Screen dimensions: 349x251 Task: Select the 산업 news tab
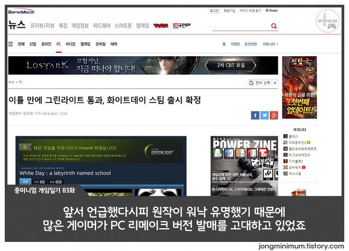[33, 44]
